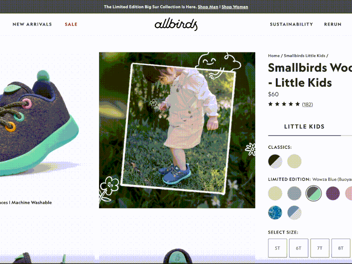The width and height of the screenshot is (352, 264).
Task: Switch to the Little Kids tab
Action: [x=304, y=127]
